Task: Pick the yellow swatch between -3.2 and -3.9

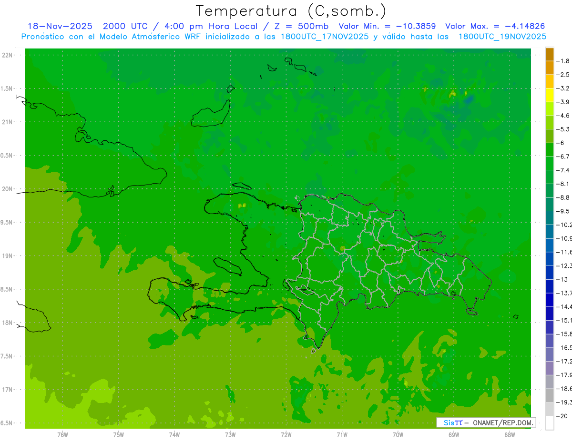Action: tap(550, 95)
